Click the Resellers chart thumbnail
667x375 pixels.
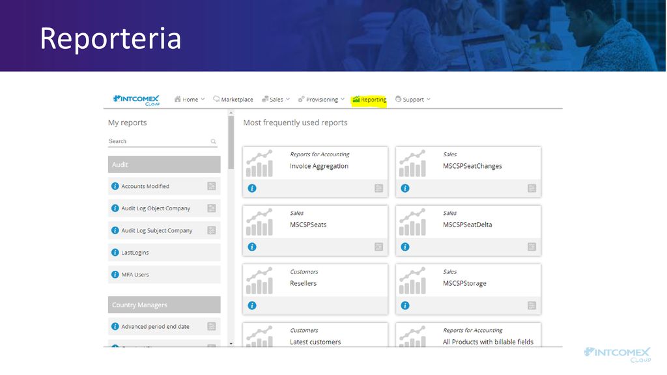[x=259, y=281]
